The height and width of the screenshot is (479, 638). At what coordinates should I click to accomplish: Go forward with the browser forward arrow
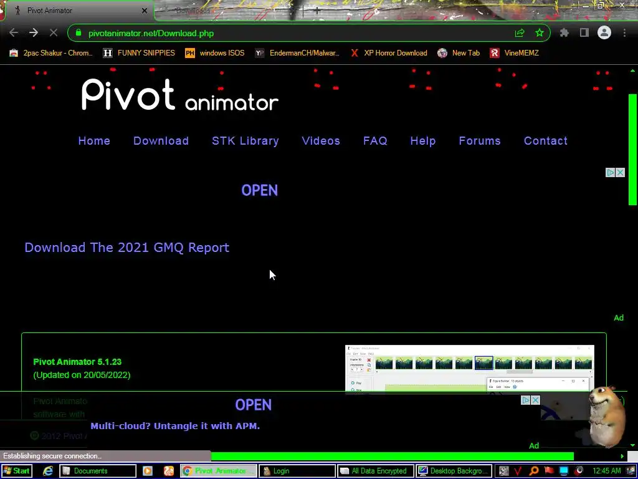[34, 33]
